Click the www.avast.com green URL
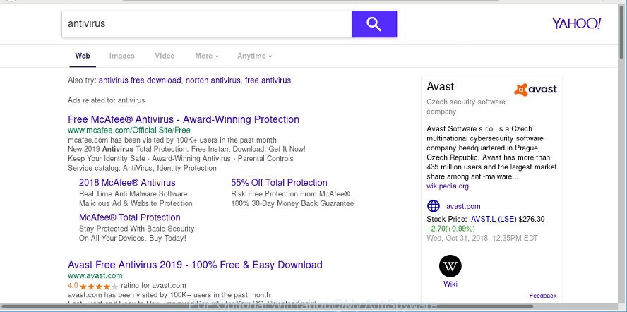This screenshot has height=312, width=627. tap(95, 275)
